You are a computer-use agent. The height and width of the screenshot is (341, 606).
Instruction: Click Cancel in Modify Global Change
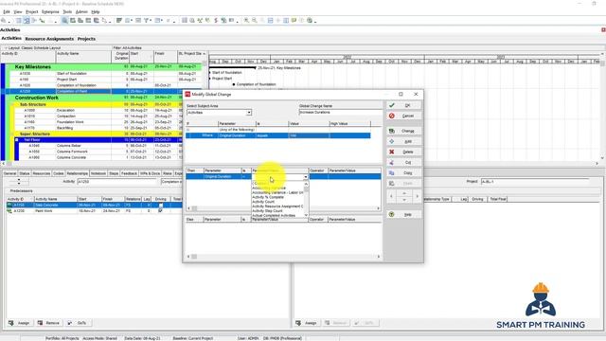point(403,116)
